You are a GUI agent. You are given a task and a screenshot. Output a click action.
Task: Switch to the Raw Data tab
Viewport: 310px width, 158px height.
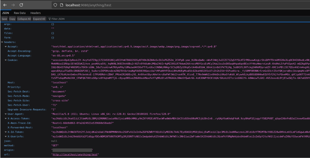20,13
